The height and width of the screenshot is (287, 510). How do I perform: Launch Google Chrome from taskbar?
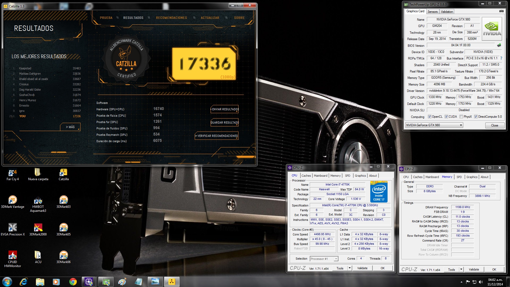coord(73,282)
